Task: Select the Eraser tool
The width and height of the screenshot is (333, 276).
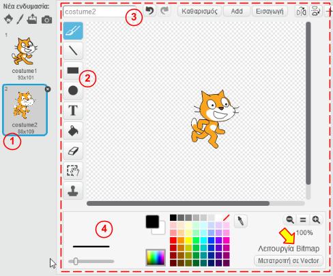Action: click(73, 151)
